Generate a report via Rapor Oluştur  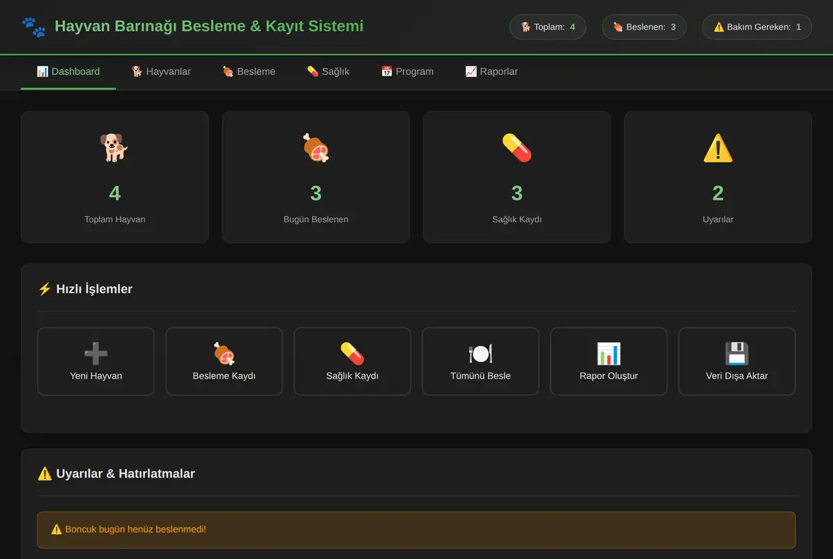[609, 361]
